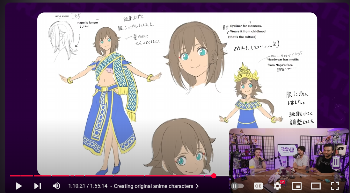Image resolution: width=350 pixels, height=193 pixels.
Task: Mute the video volume
Action: (56, 186)
